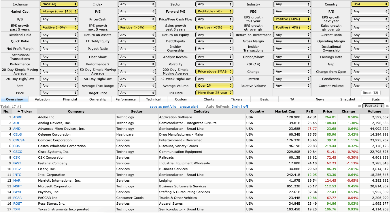Click the previous page arrow
Viewport: 391px width, 213px height.
click(360, 106)
